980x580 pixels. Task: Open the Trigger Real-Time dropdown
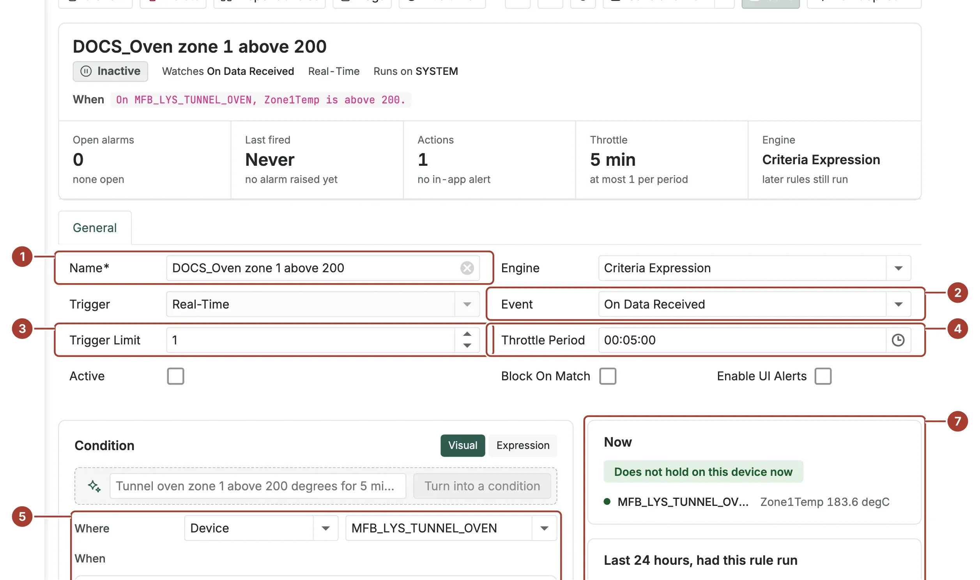point(467,304)
